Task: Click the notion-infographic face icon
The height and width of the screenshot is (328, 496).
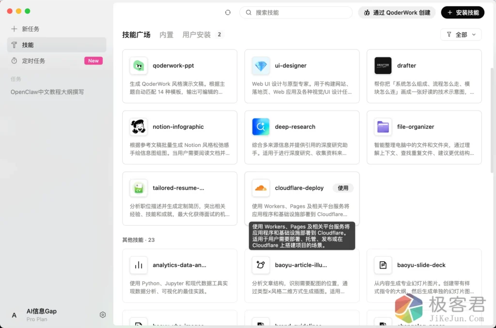Action: tap(139, 127)
